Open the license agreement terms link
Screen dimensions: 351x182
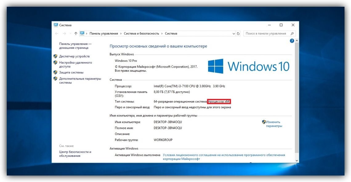click(224, 157)
